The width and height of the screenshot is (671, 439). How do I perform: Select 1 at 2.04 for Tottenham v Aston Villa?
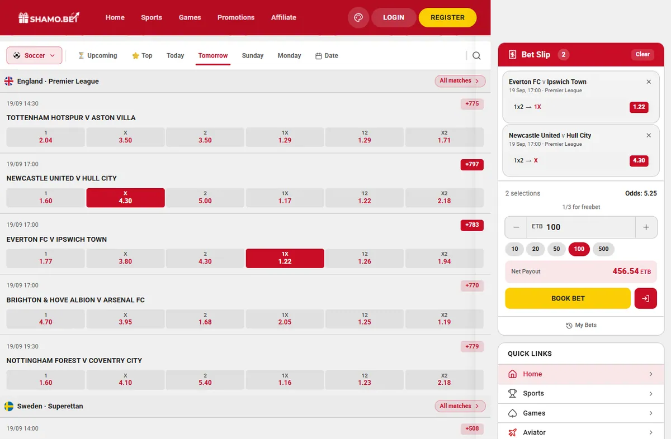click(45, 137)
